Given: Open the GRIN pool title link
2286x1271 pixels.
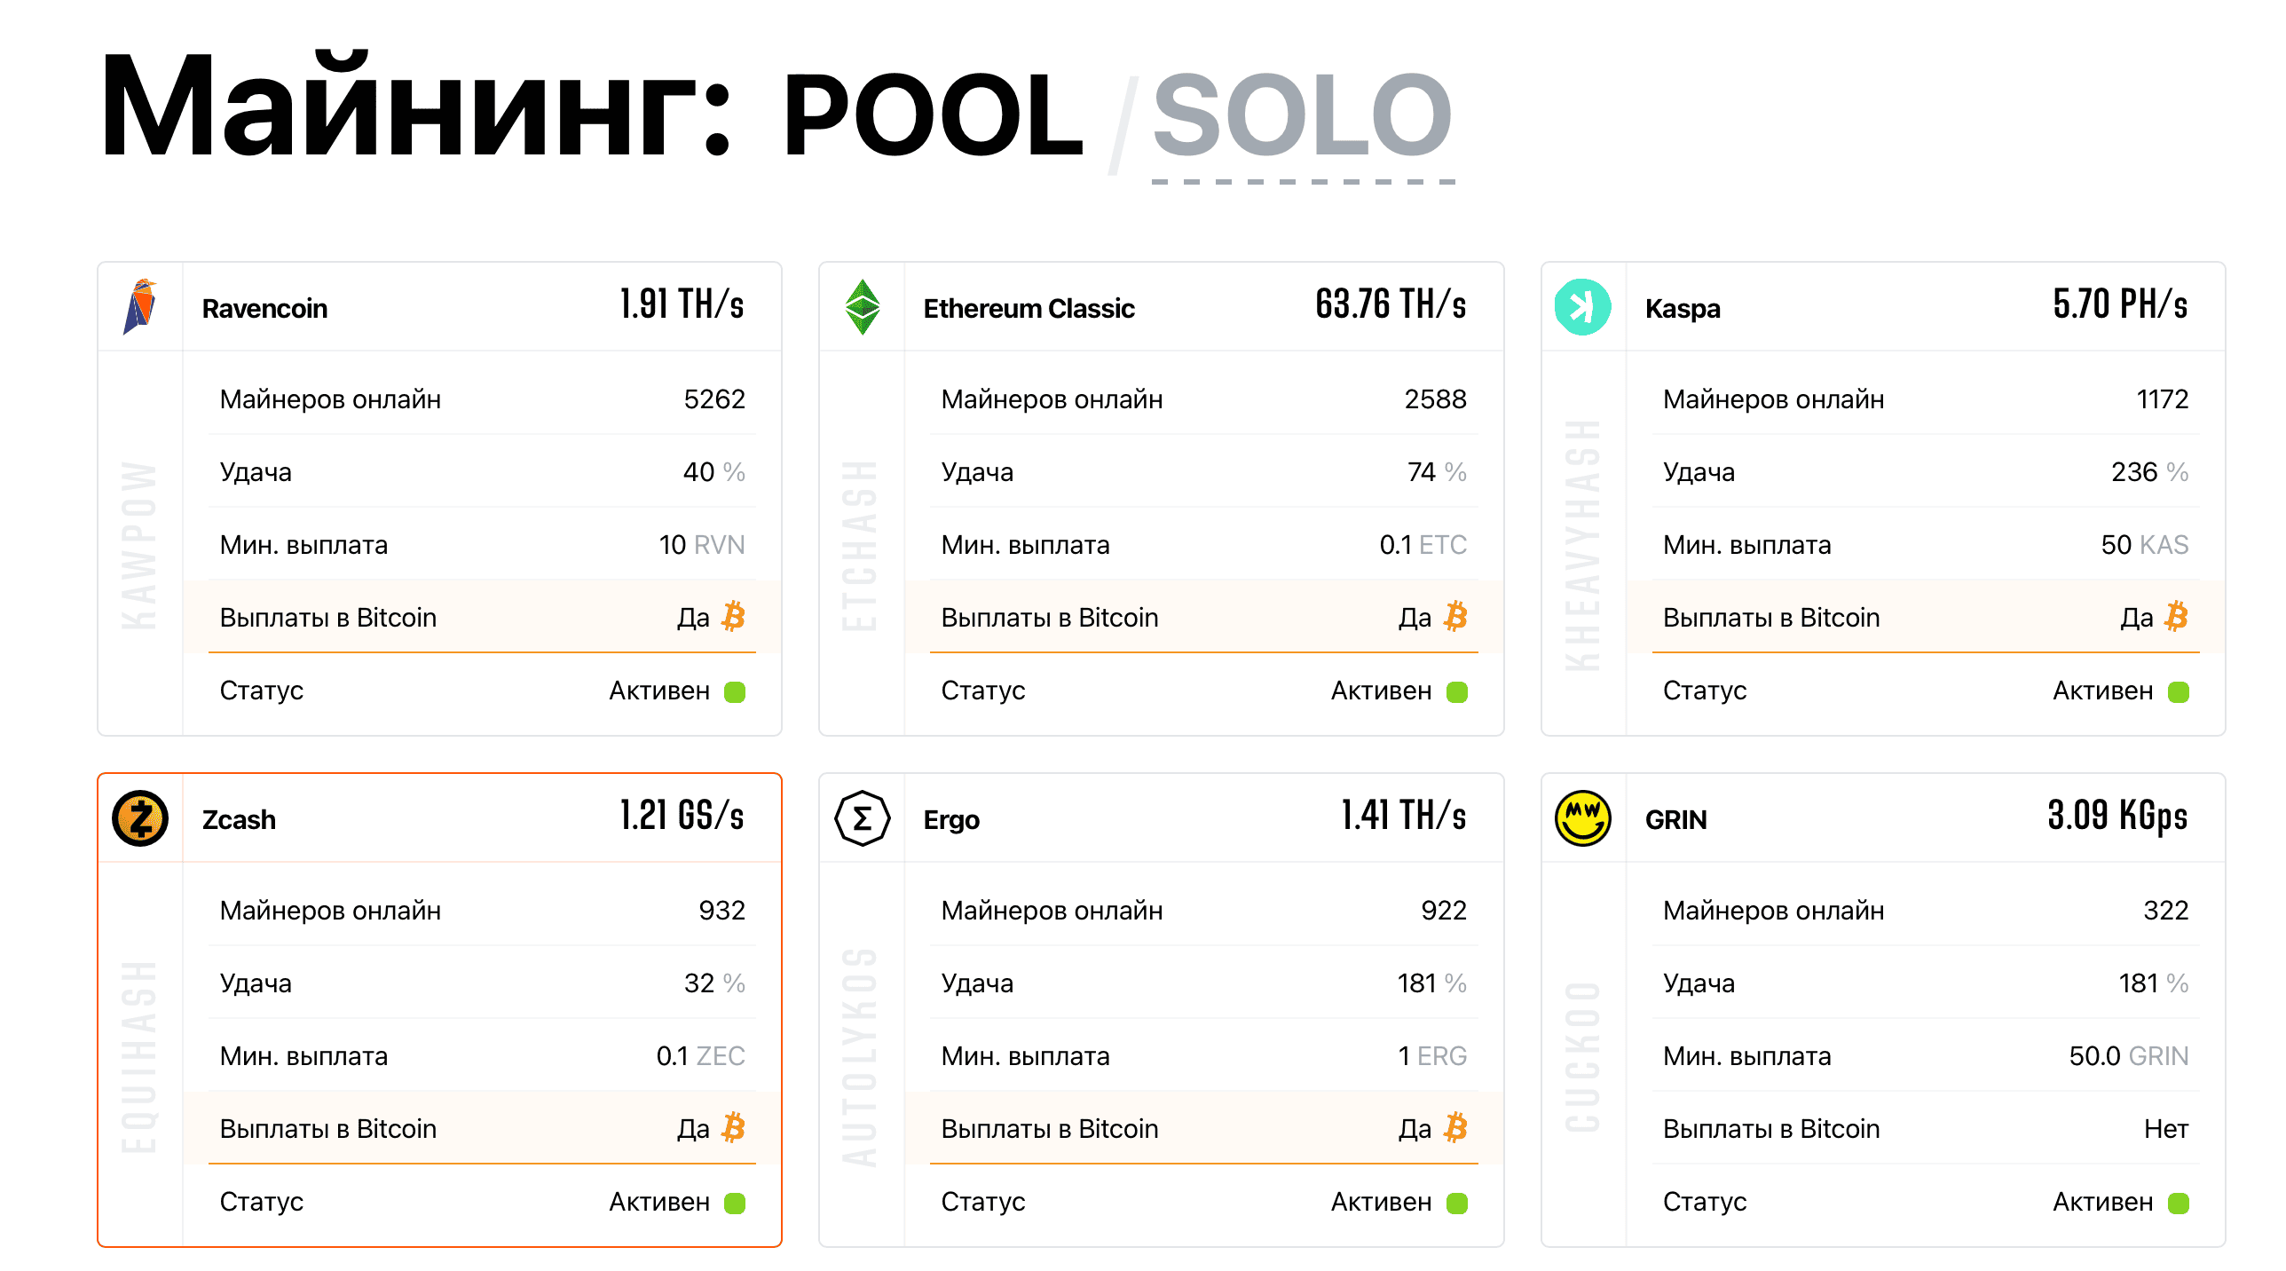Looking at the screenshot, I should pyautogui.click(x=1675, y=819).
